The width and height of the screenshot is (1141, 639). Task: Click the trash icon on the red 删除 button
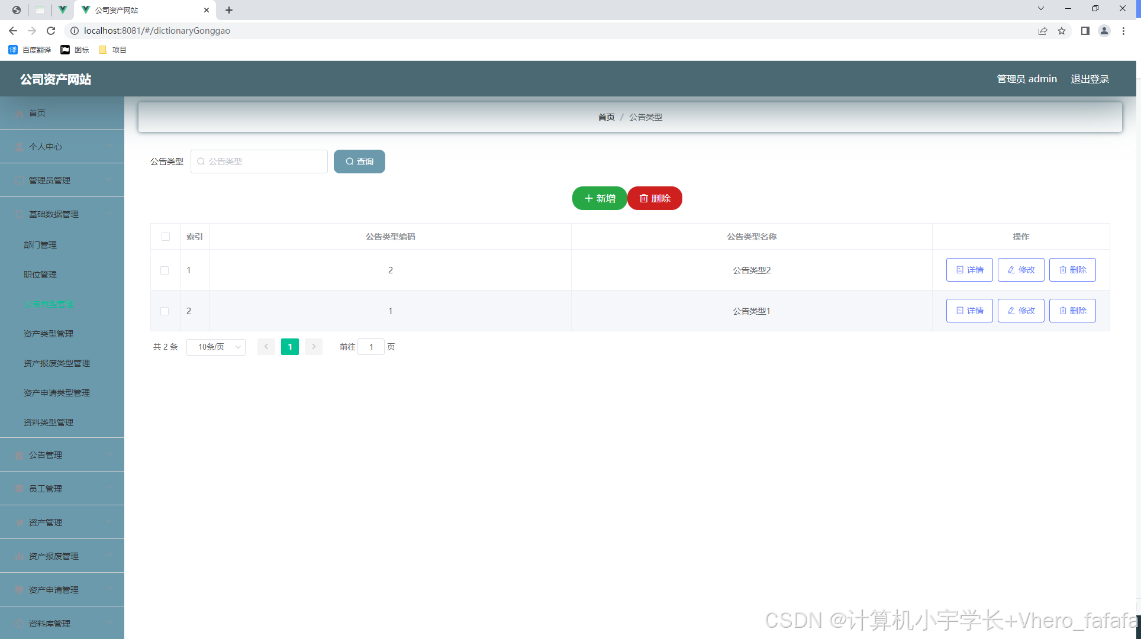tap(643, 198)
